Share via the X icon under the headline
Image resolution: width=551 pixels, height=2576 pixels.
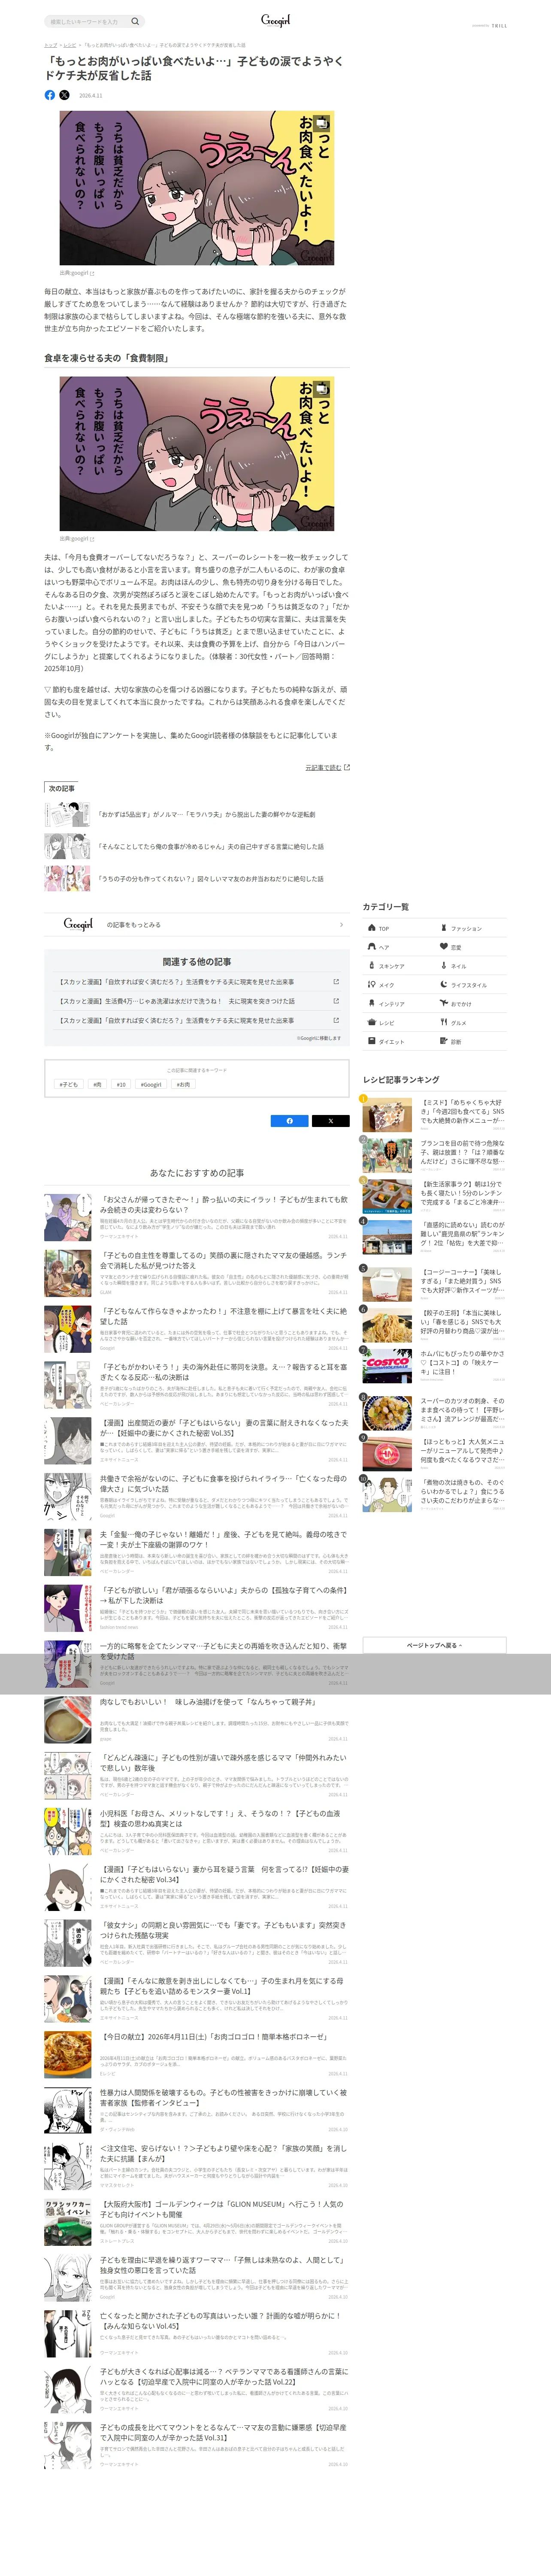(x=65, y=95)
